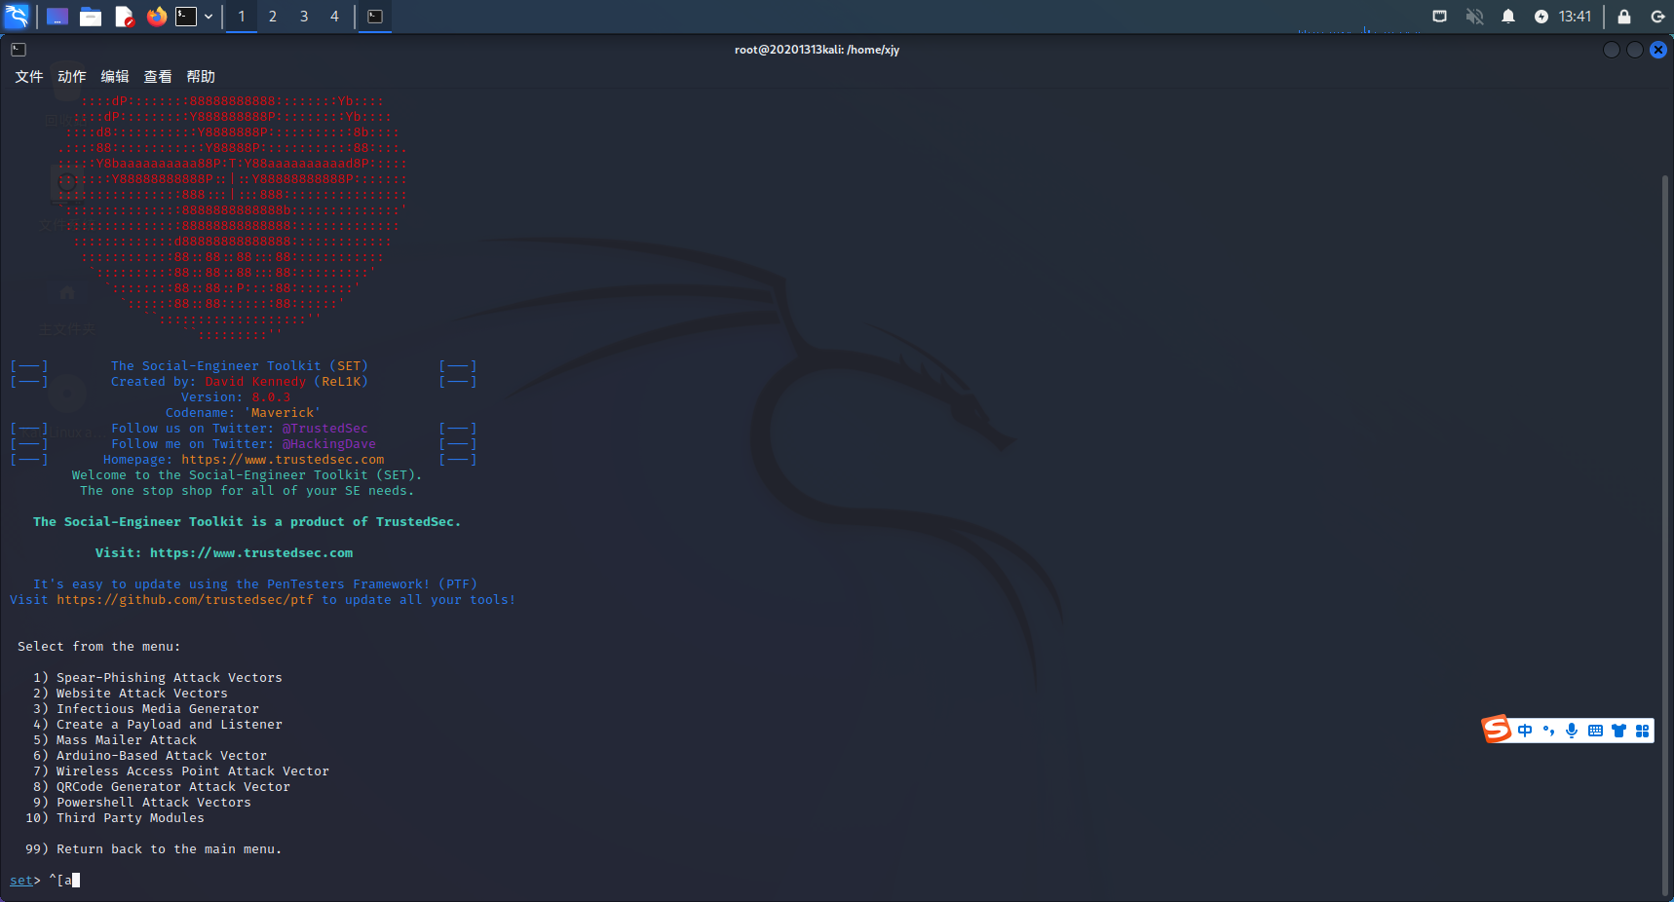Open the Sogou soft keyboard icon
The height and width of the screenshot is (902, 1674).
click(1595, 731)
